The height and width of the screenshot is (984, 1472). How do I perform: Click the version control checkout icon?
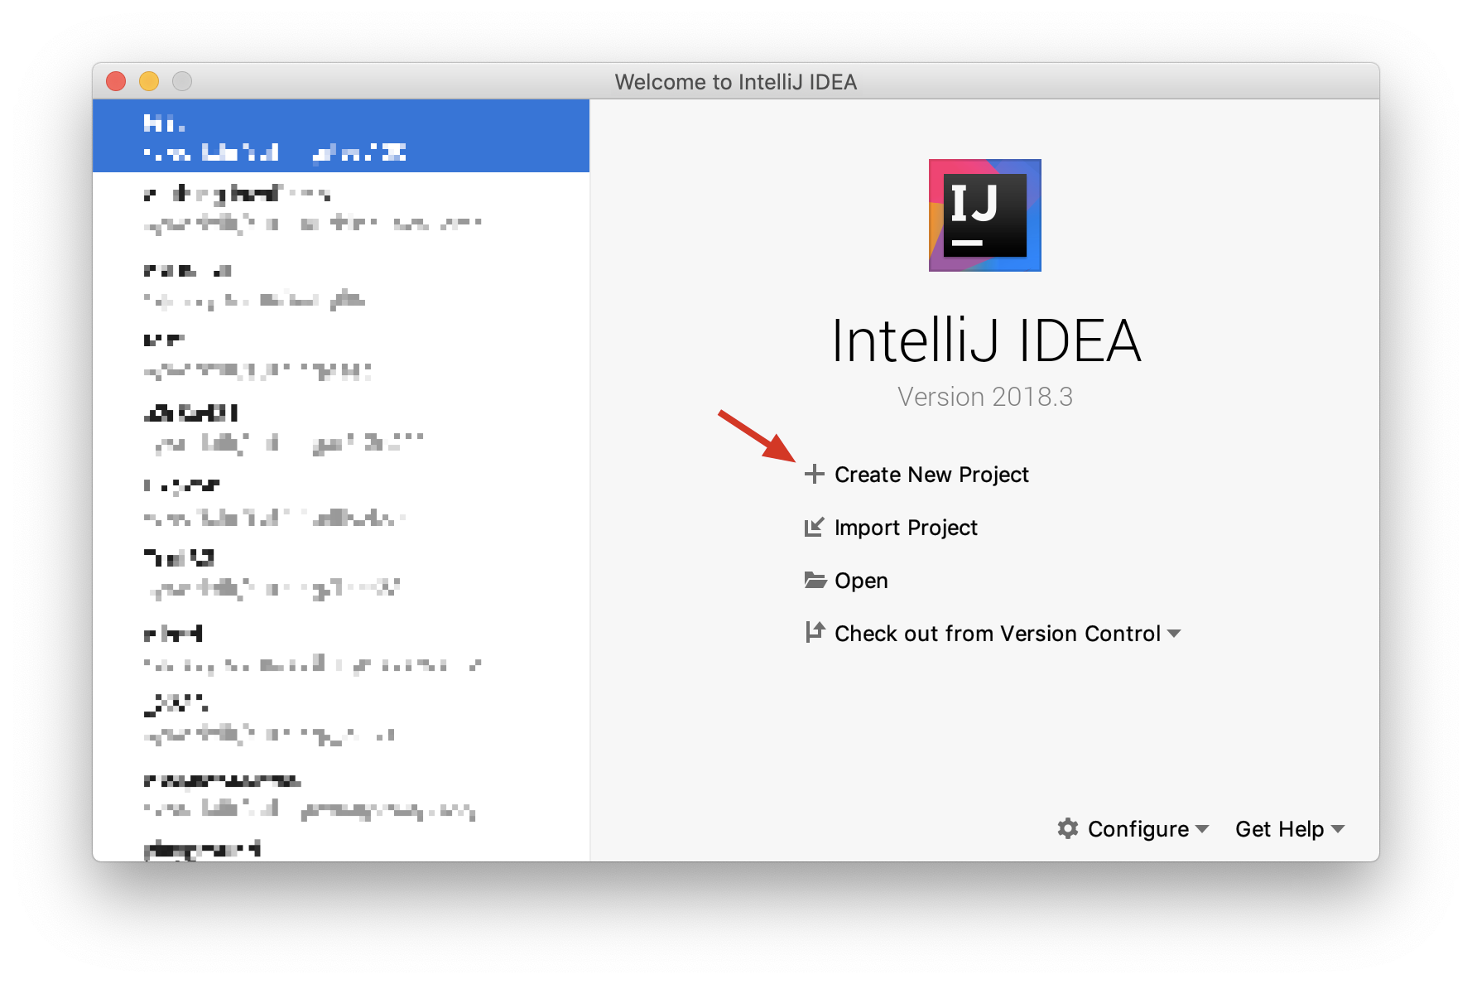pos(815,633)
